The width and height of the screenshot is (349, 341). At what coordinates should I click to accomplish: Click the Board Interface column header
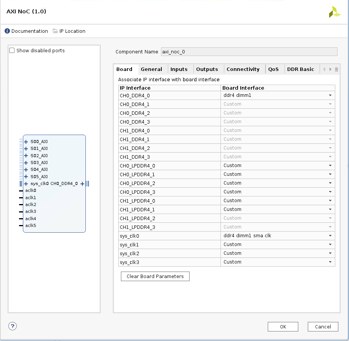(278, 88)
